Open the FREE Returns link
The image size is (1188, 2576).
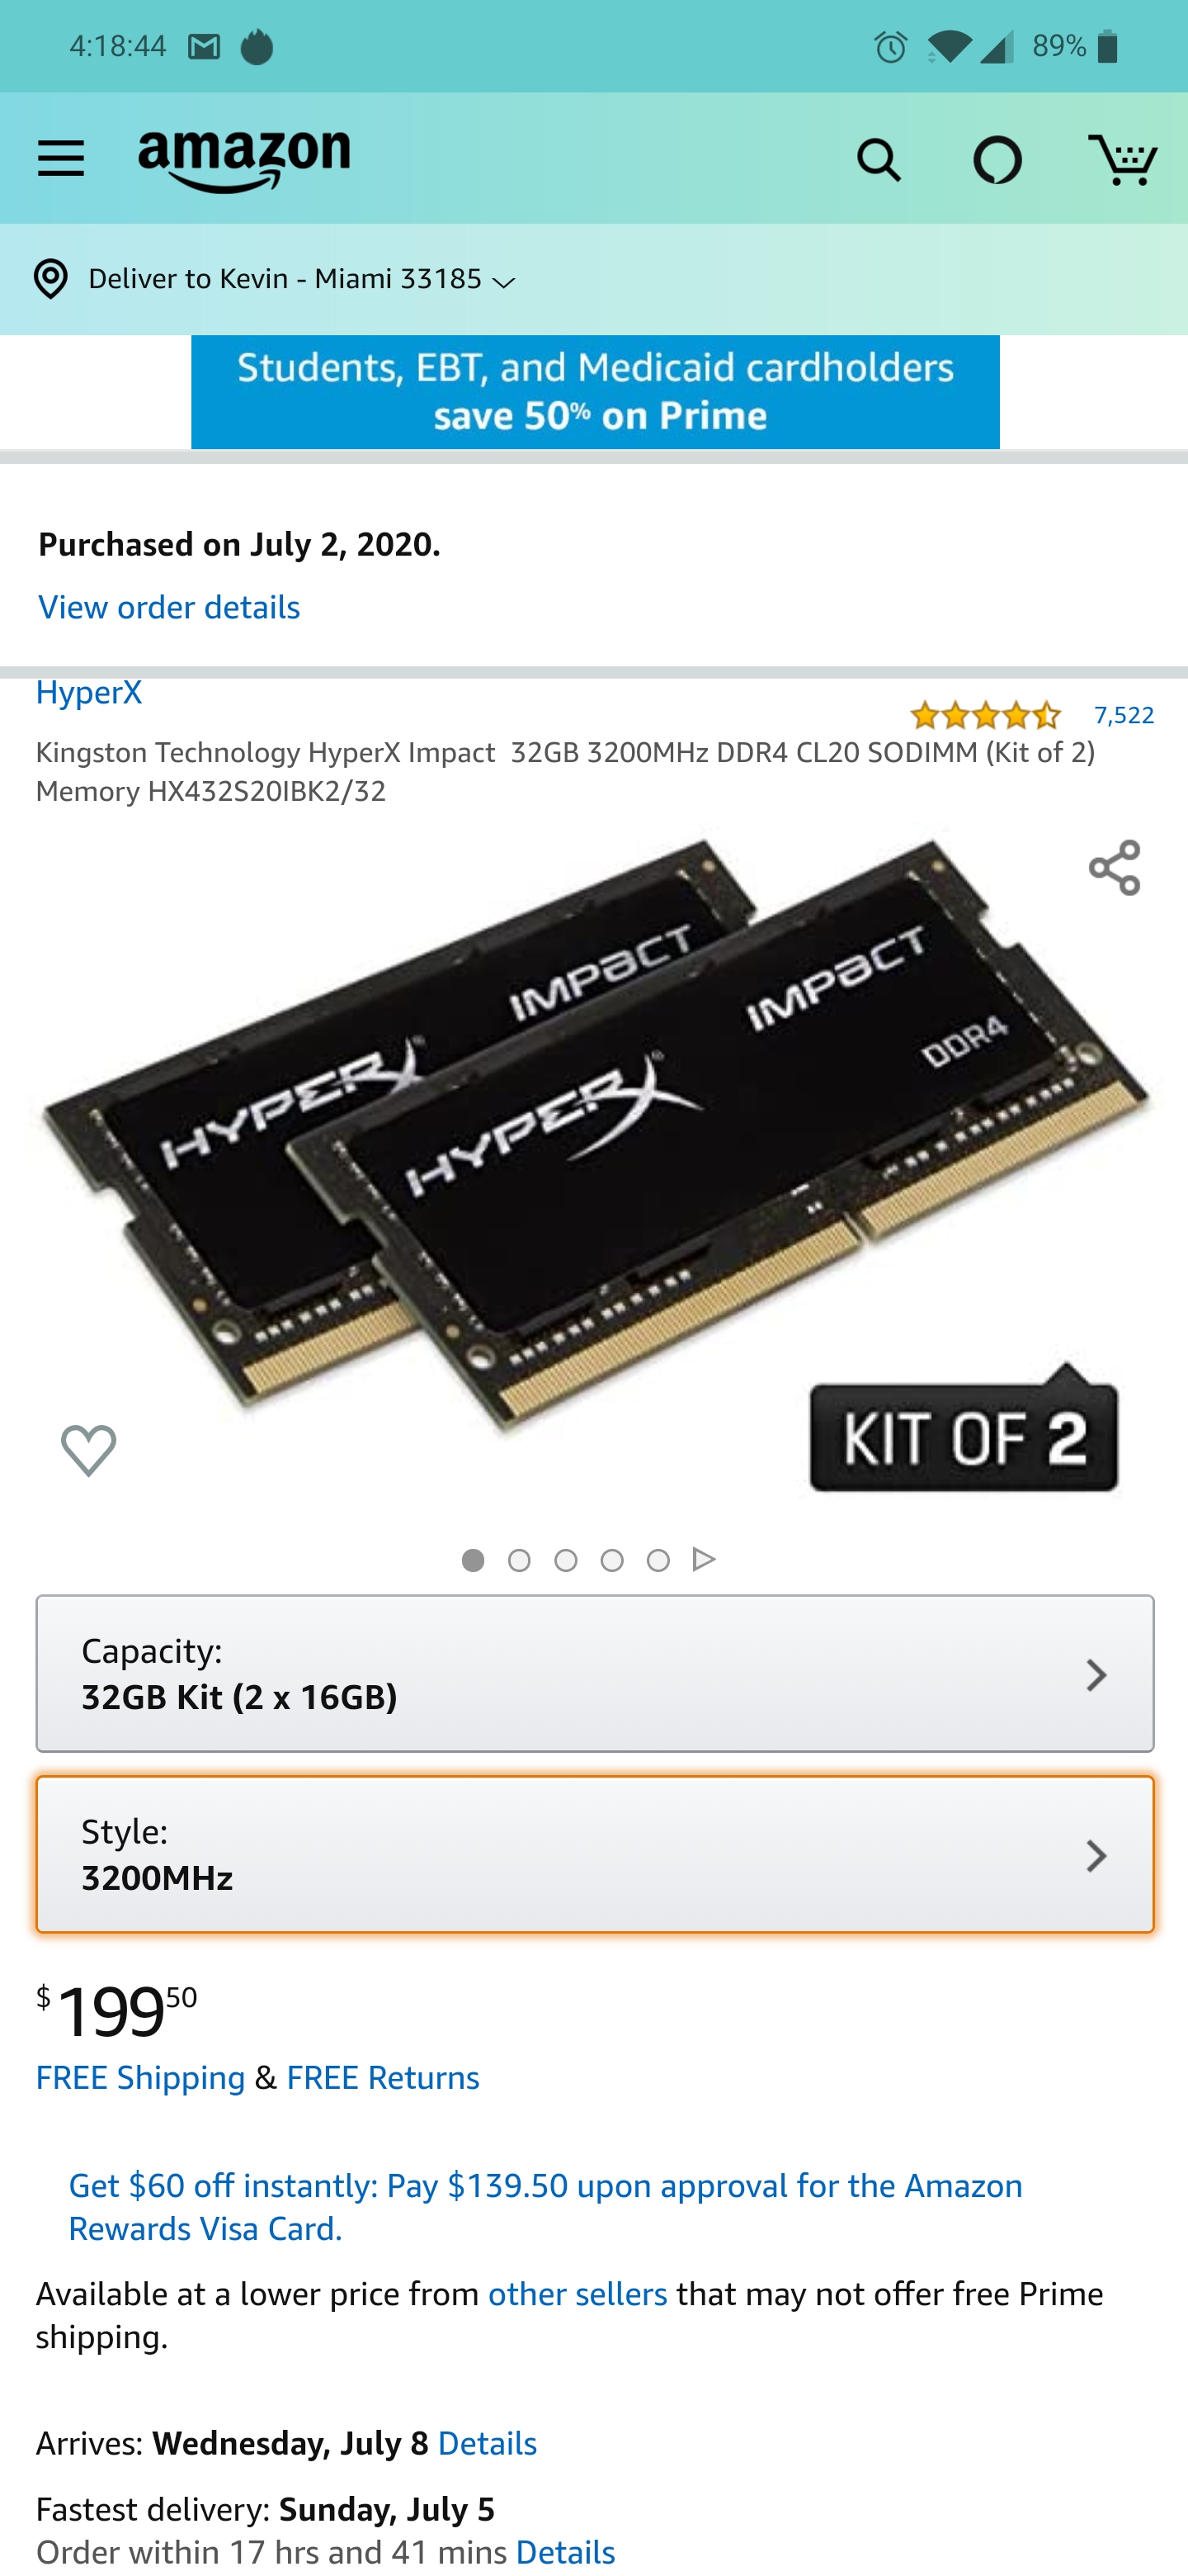(383, 2078)
